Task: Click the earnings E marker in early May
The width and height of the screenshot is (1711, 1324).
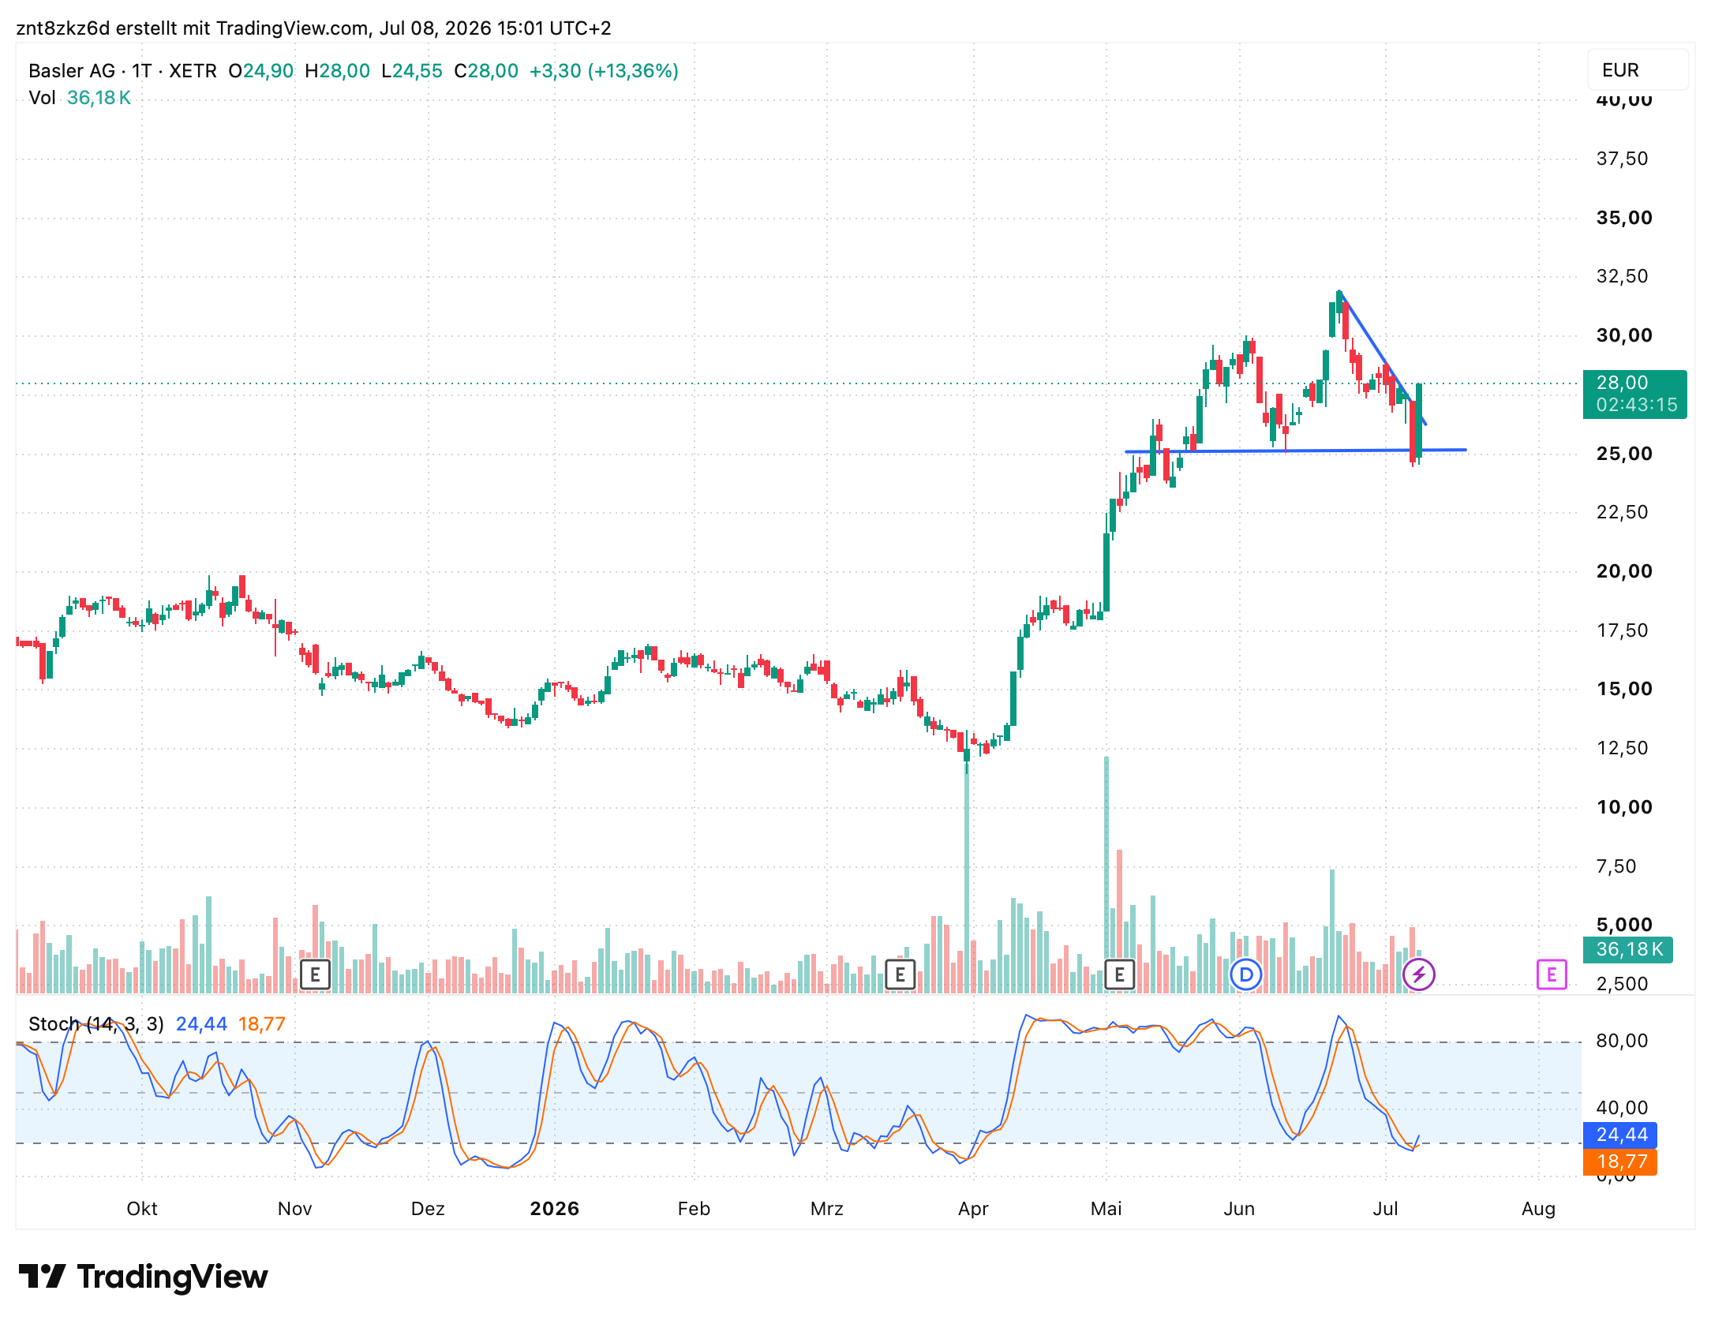Action: [x=1119, y=975]
